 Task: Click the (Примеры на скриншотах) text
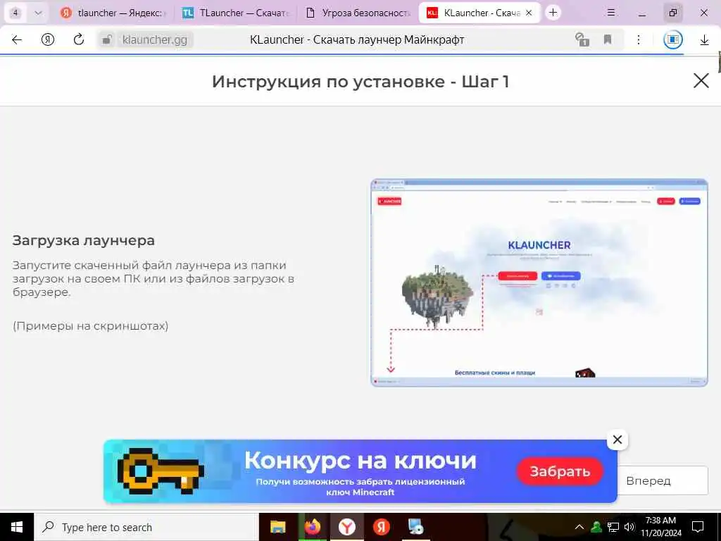coord(91,326)
